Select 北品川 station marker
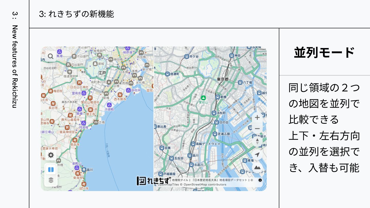Screen dimensions: 370x208 pos(191,165)
